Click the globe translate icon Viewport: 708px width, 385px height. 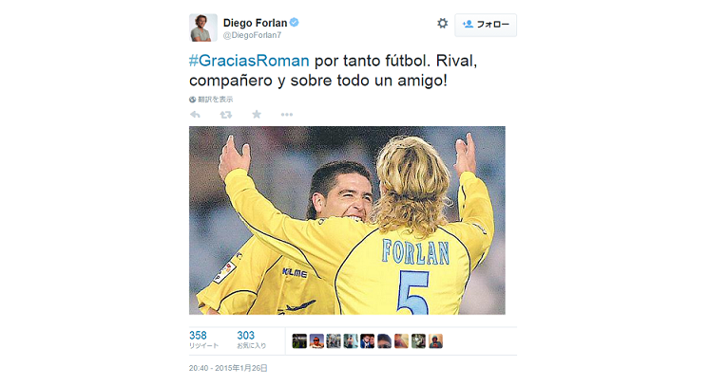tap(192, 100)
